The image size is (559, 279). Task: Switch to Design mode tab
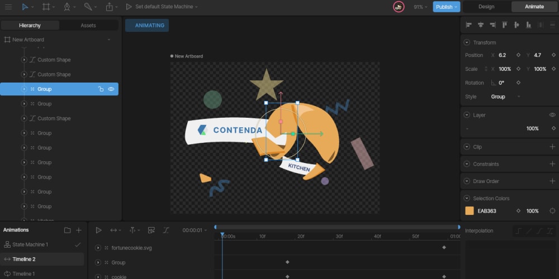[x=486, y=7]
